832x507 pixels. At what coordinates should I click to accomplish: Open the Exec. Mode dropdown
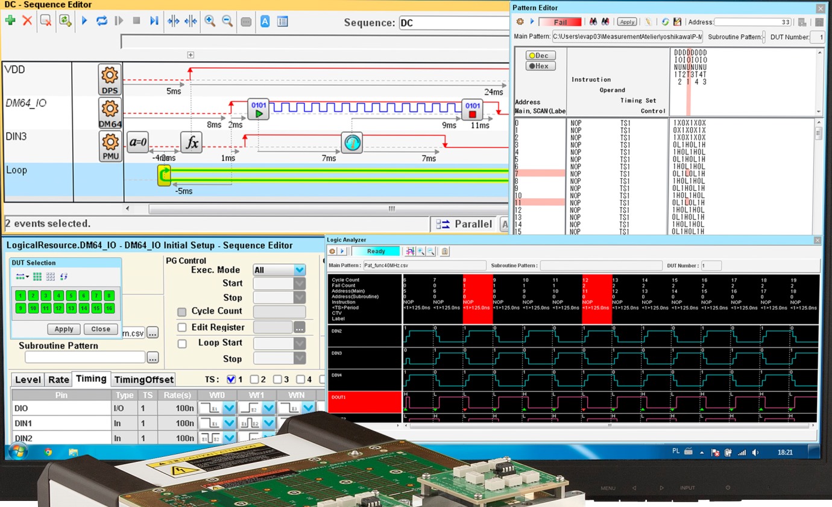(x=300, y=270)
